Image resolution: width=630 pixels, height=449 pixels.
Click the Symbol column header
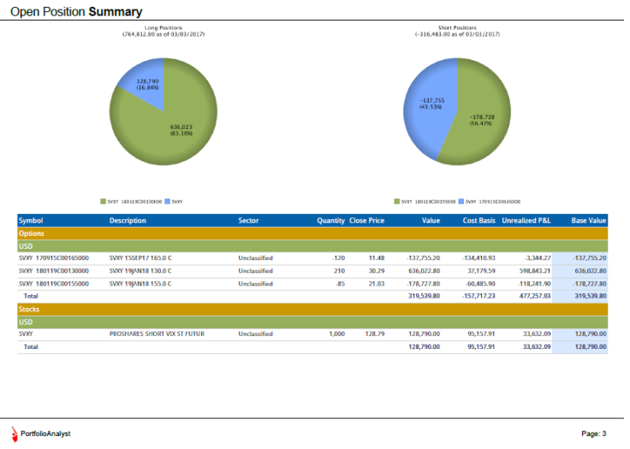pos(31,221)
